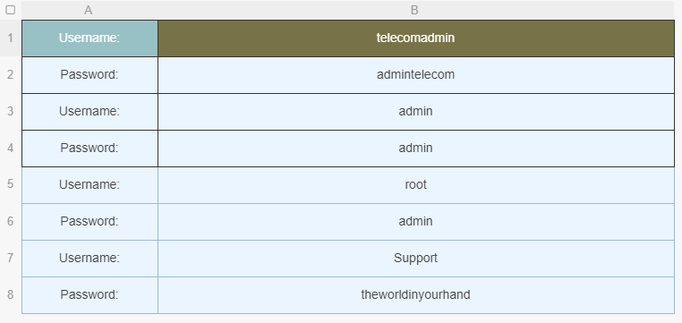Viewport: 682px width, 323px height.
Task: Click the theworldinyourhand cell
Action: [416, 294]
